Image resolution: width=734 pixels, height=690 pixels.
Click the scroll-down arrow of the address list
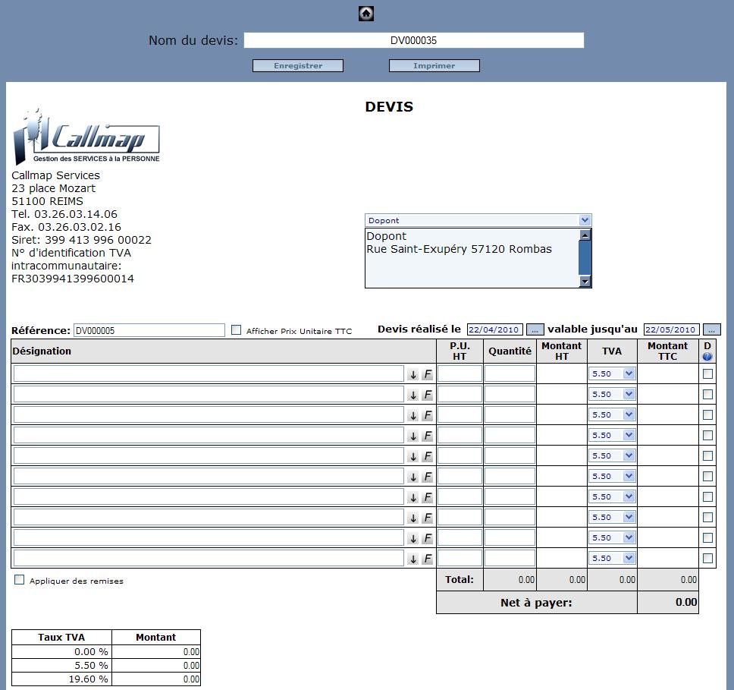(x=585, y=282)
